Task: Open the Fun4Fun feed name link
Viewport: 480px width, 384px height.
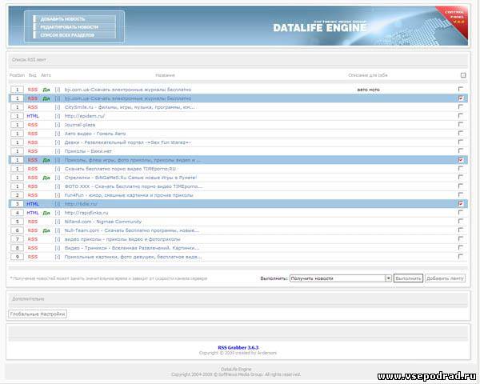Action: coord(129,195)
